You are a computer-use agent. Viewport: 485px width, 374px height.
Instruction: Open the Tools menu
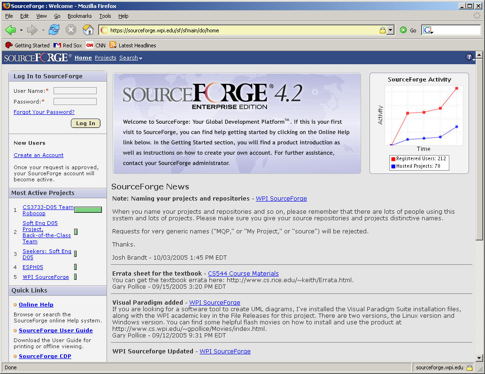point(105,16)
